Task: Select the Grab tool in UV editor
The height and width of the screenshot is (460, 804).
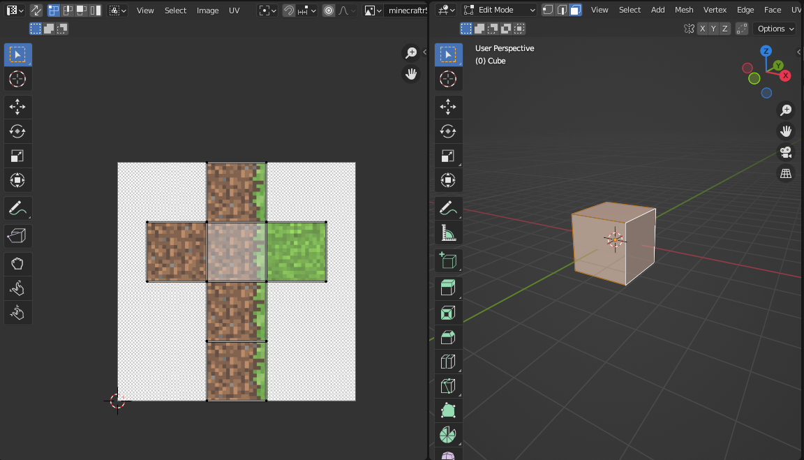Action: click(17, 264)
